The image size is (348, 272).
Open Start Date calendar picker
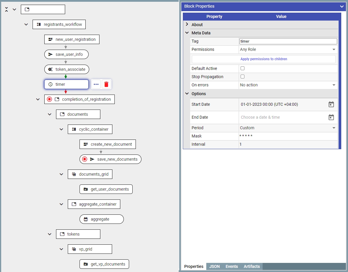click(331, 104)
